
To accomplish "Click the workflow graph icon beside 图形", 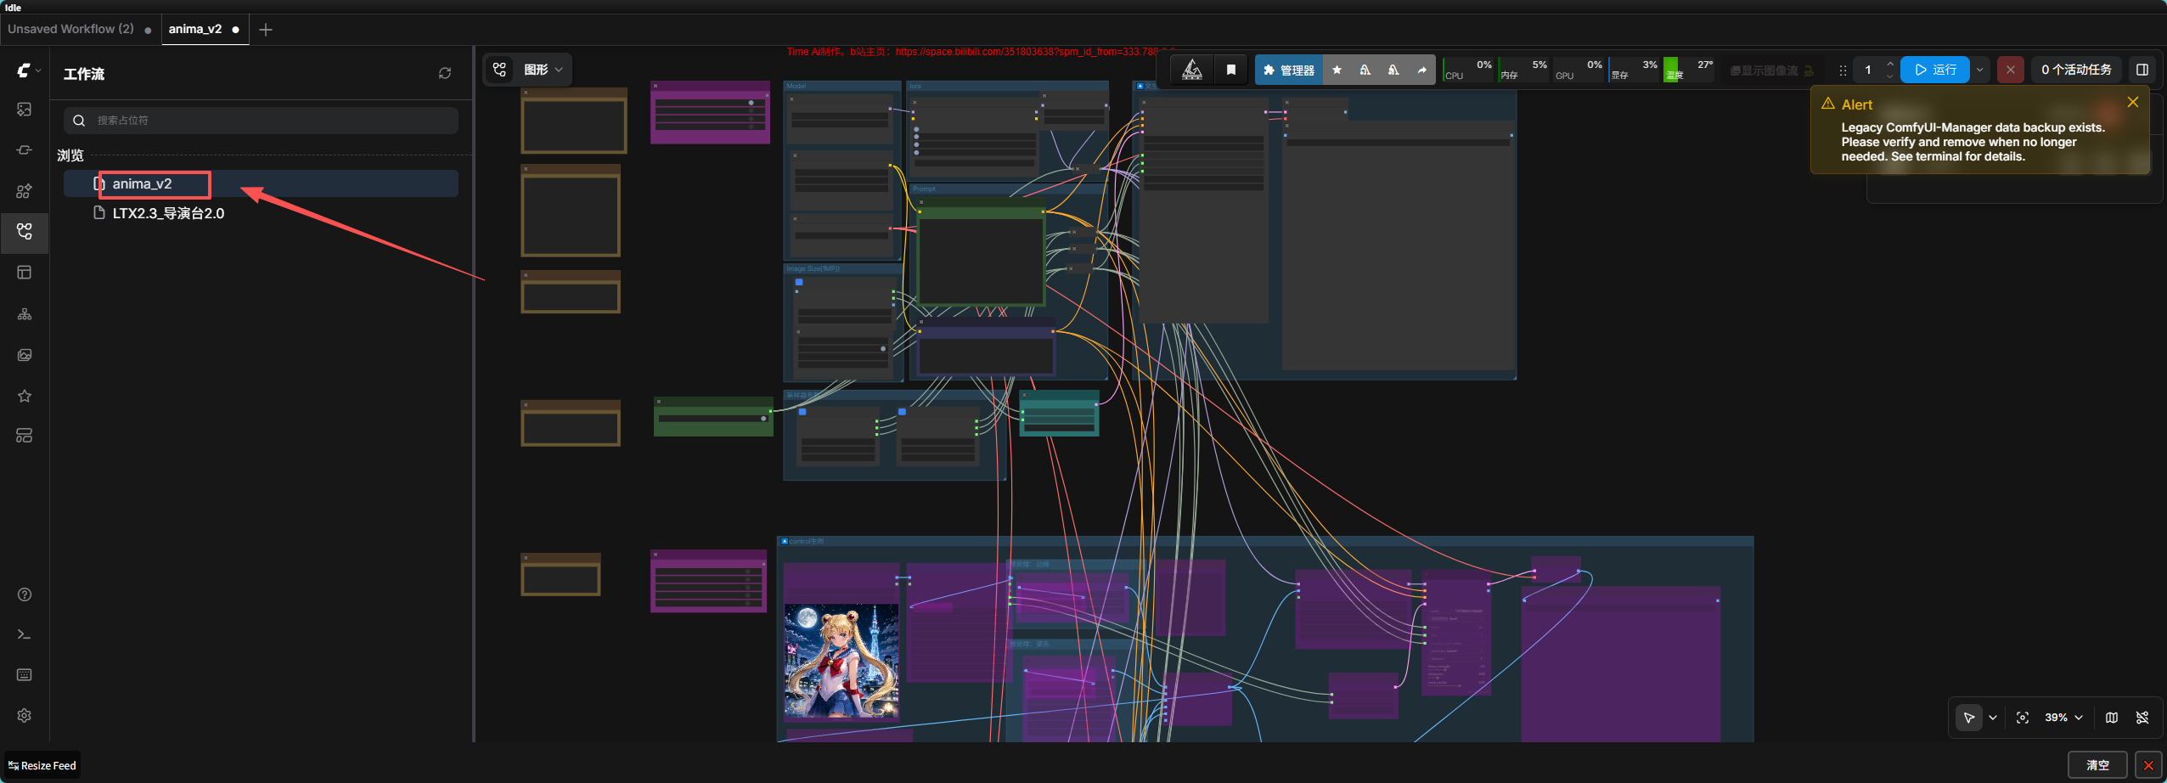I will pyautogui.click(x=500, y=70).
